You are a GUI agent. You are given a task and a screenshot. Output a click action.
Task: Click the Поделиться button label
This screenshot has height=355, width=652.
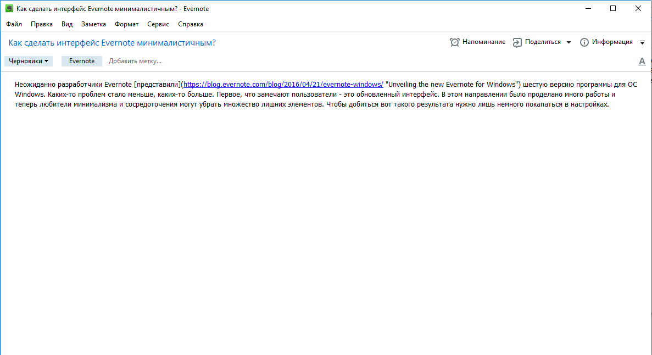543,42
